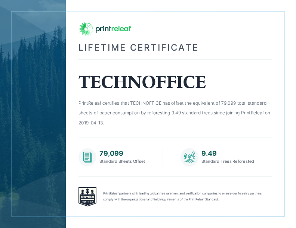296x228 pixels.
Task: Click the vertical divider between the two statistics
Action: pos(163,157)
